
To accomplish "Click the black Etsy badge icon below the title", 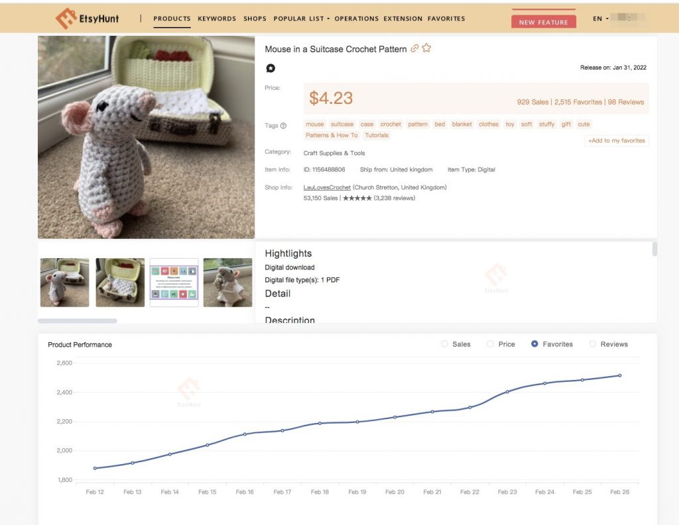I will [x=271, y=68].
